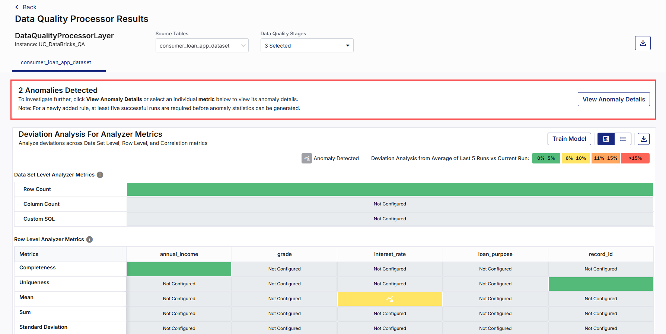This screenshot has width=666, height=334.
Task: Click the >15% red legend swatch
Action: click(635, 158)
